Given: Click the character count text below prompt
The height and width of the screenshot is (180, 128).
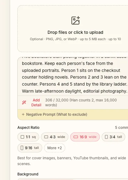Looking at the screenshot, I should [81, 103].
